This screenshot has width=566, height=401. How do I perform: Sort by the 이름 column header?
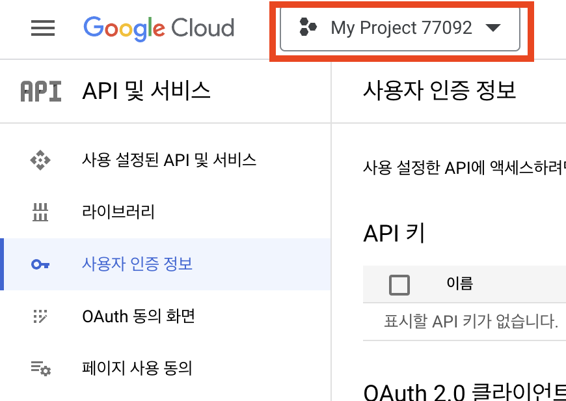(x=459, y=283)
